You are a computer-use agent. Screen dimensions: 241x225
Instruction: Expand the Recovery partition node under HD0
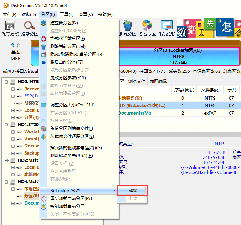pyautogui.click(x=13, y=89)
